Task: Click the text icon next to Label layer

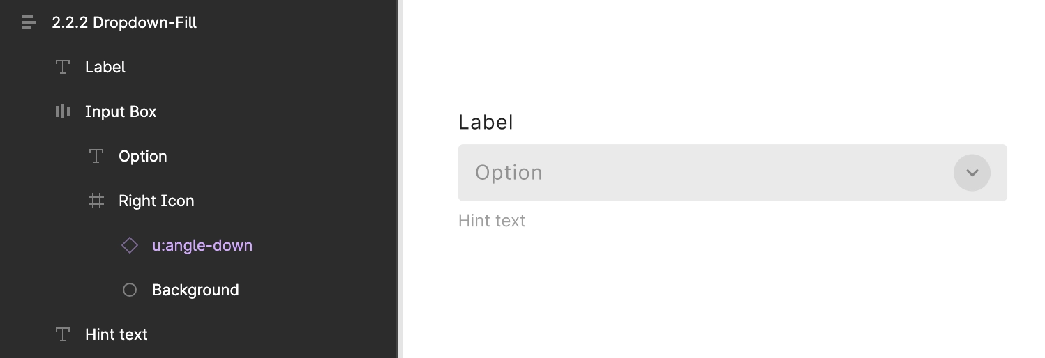Action: (63, 67)
